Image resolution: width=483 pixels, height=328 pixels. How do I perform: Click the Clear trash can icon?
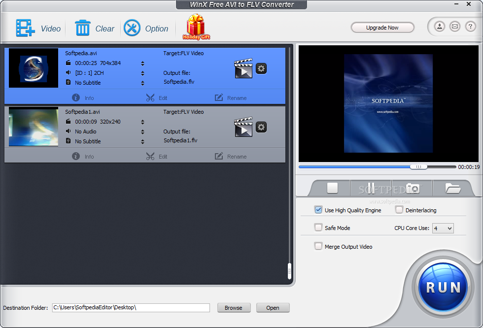pyautogui.click(x=83, y=28)
